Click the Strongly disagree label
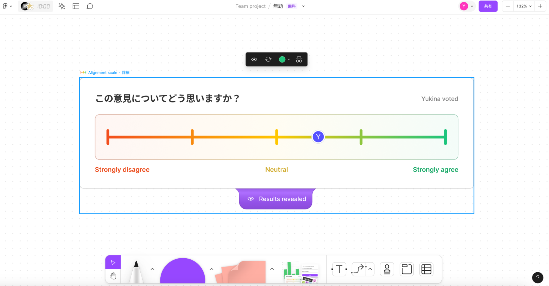The image size is (549, 286). coord(122,170)
